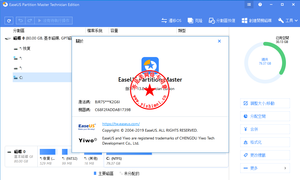Image resolution: width=300 pixels, height=180 pixels.
Task: Click the 未分配的 legend entry
Action: [129, 174]
